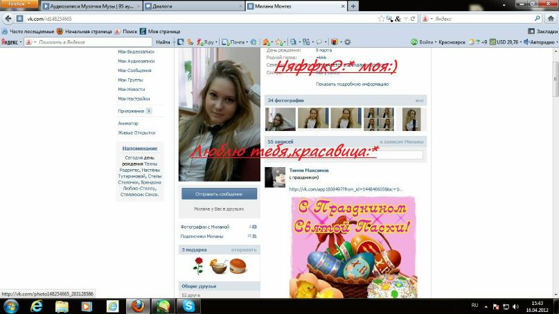
Task: Open the tab list dropdown arrow
Action: [504, 6]
